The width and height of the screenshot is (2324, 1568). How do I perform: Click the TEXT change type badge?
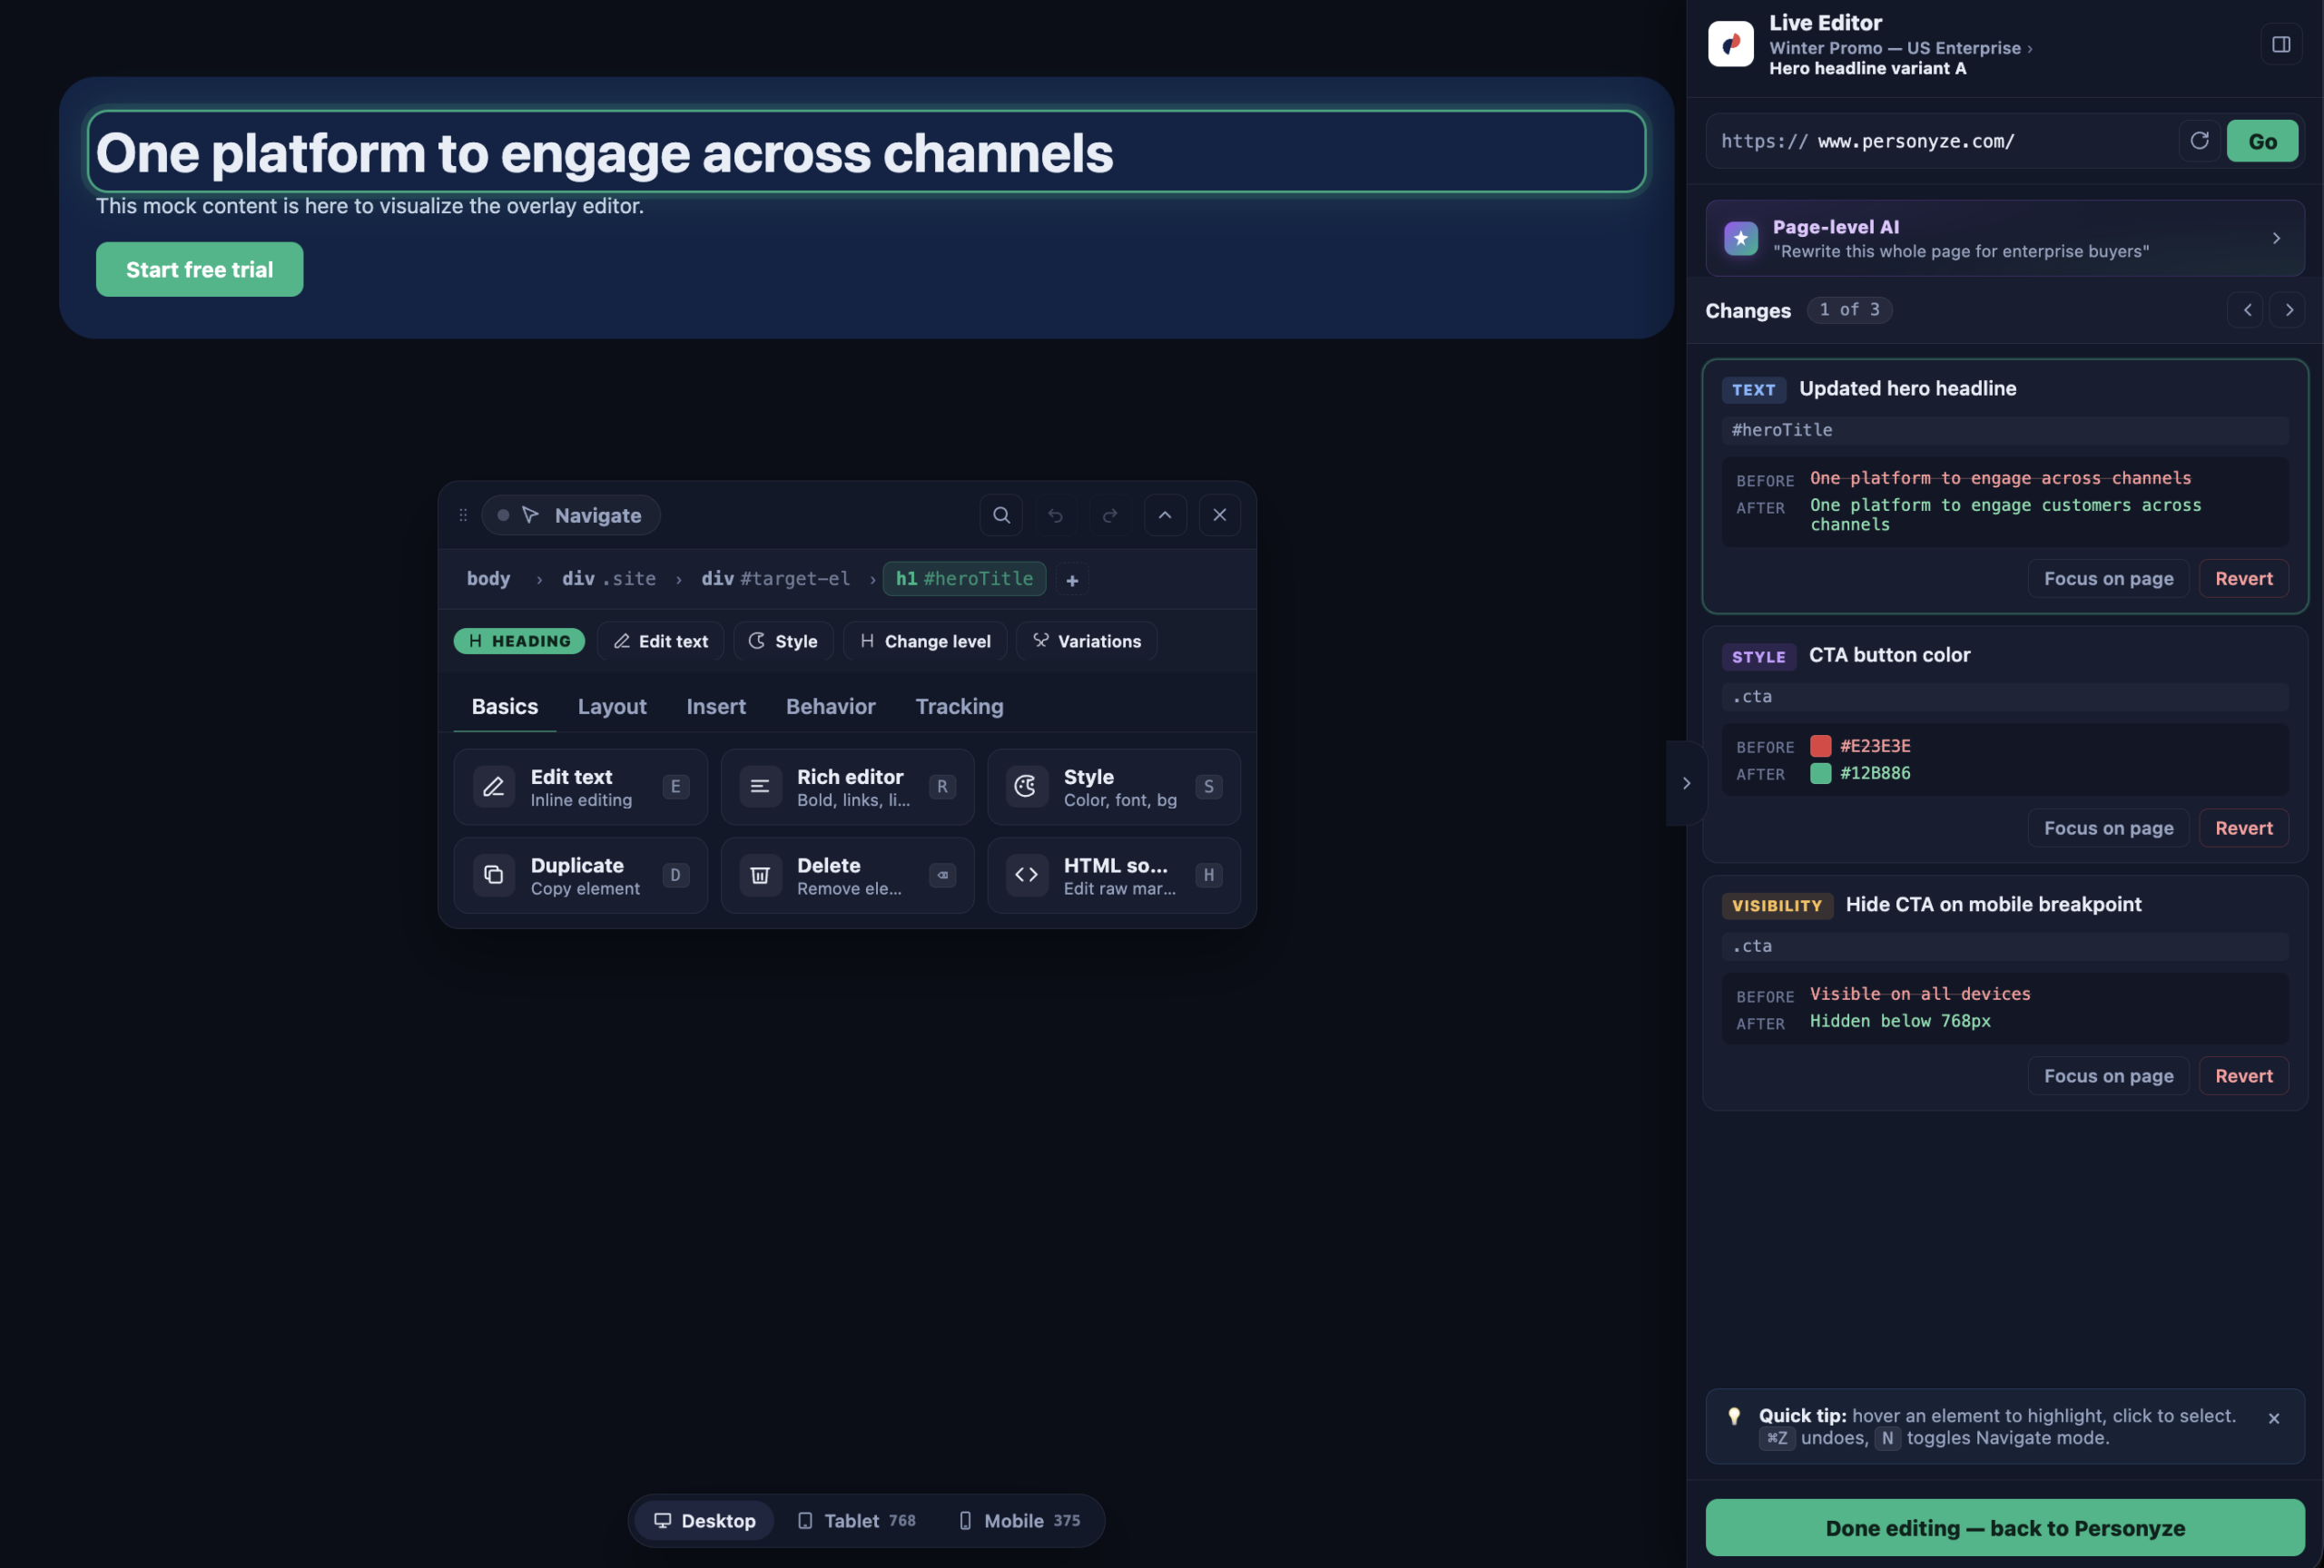click(x=1753, y=390)
